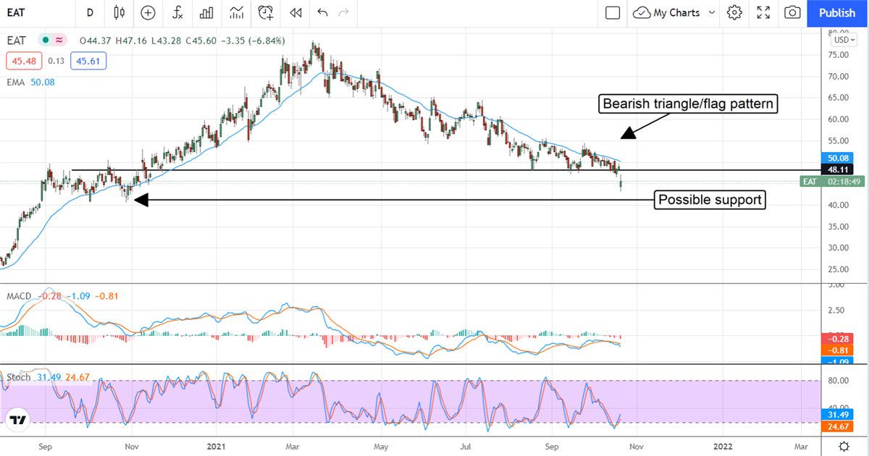Expand the dropdown arrow beside My Charts

pos(711,12)
